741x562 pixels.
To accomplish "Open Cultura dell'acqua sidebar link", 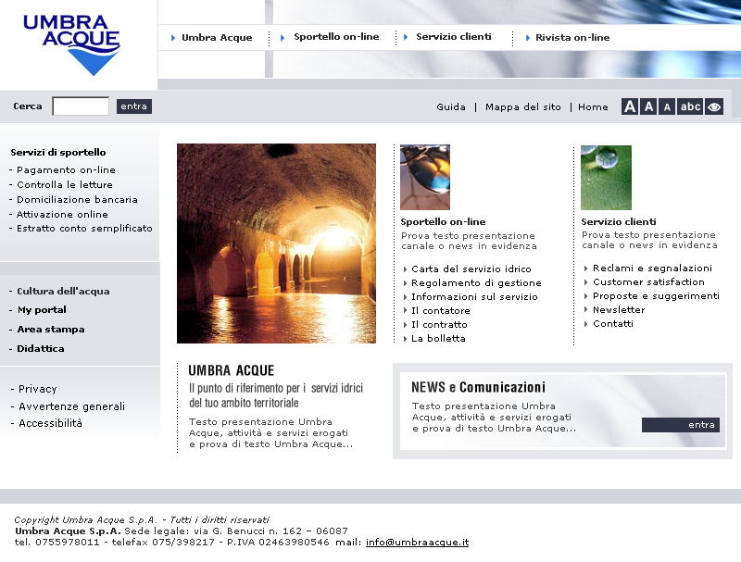I will pyautogui.click(x=63, y=292).
